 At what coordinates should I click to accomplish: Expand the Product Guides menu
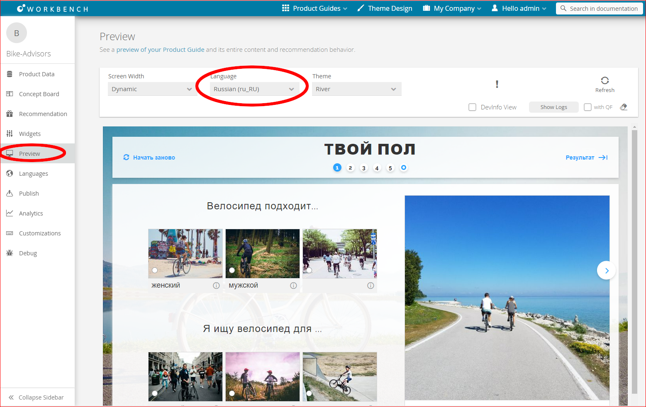[315, 8]
